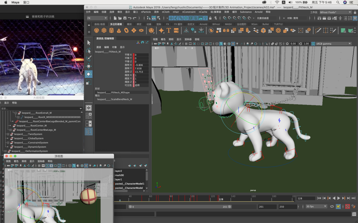Click the polygon Type (T) shelf icon
358x223 pixels.
[x=169, y=30]
